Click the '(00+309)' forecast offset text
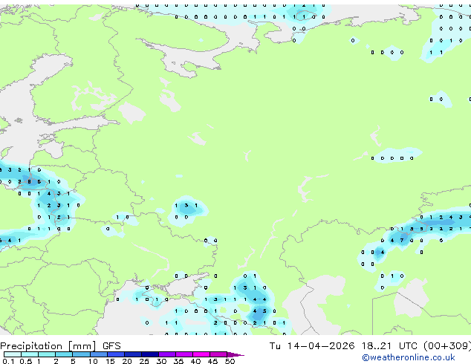 pos(447,346)
